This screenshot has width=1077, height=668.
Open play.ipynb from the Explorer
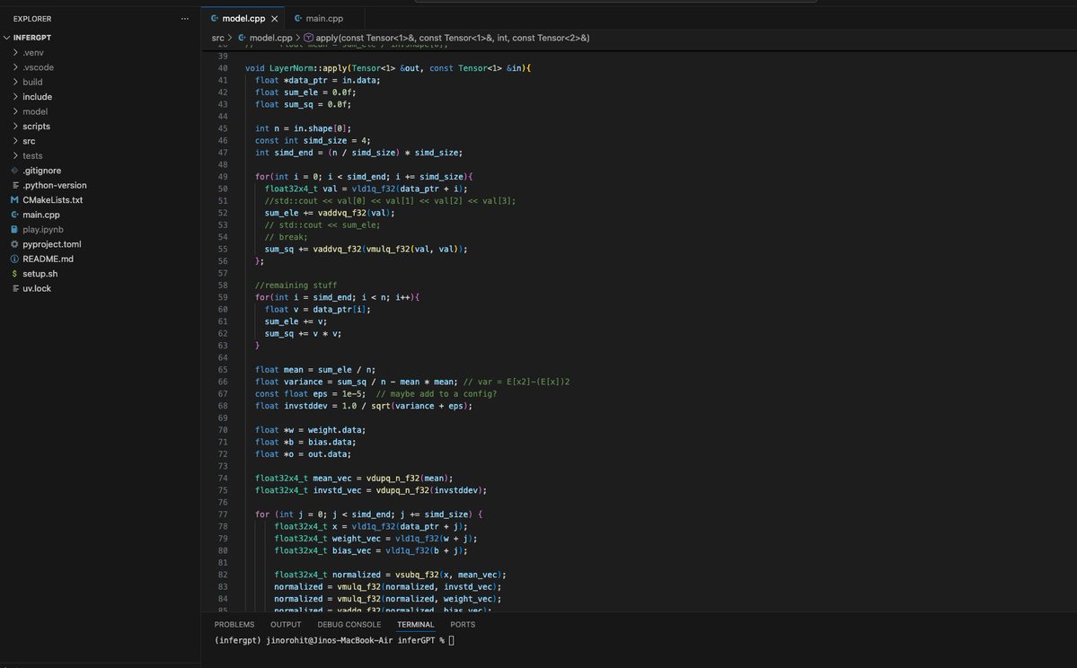point(42,229)
